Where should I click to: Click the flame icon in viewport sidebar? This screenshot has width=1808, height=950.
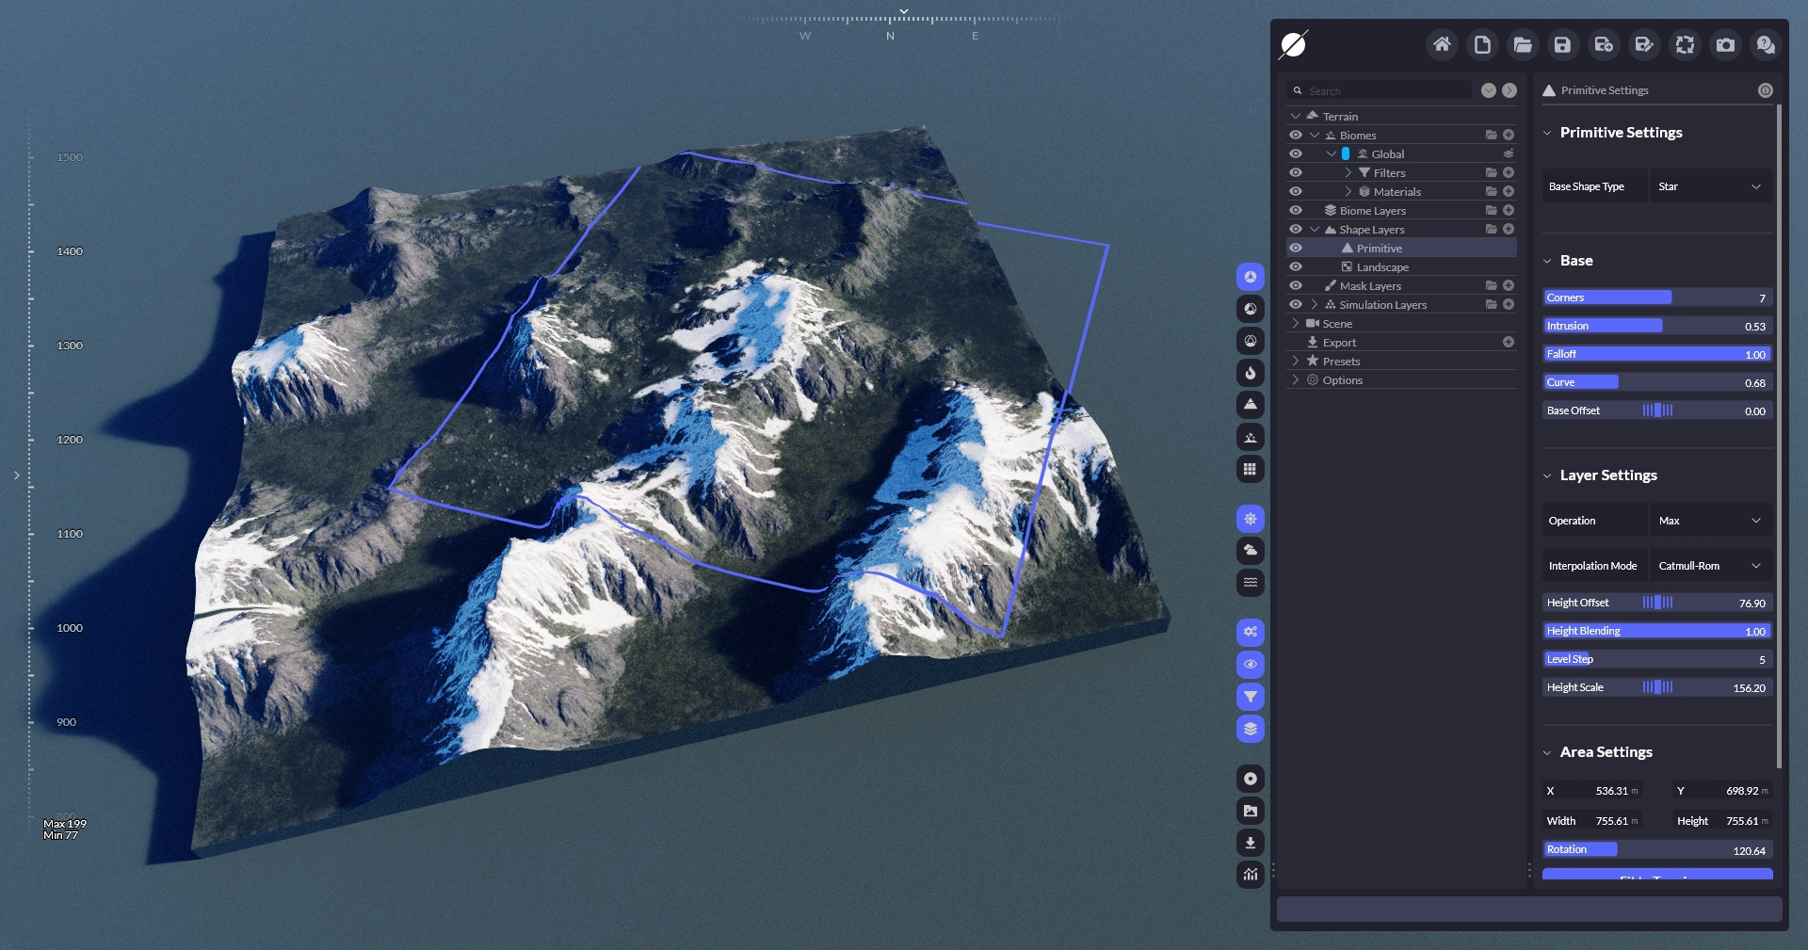pyautogui.click(x=1250, y=373)
